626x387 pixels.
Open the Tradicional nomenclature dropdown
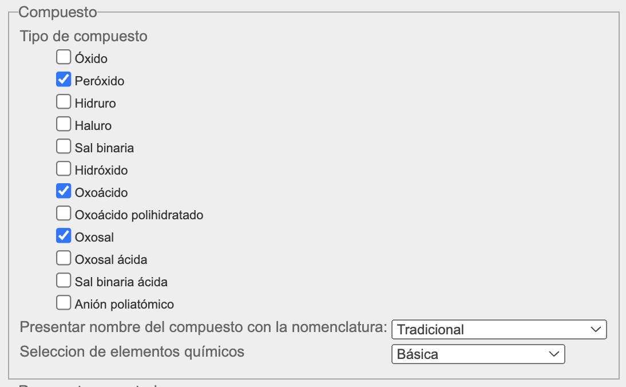click(x=498, y=329)
